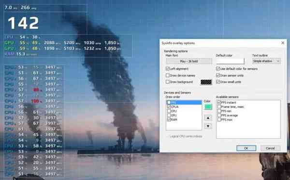Move the selected device up in draw order
Image resolution: width=290 pixels, height=180 pixels.
pyautogui.click(x=208, y=117)
